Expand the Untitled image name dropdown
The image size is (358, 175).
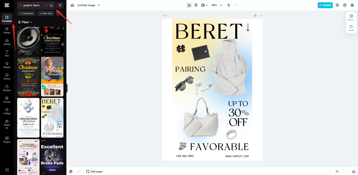(88, 5)
